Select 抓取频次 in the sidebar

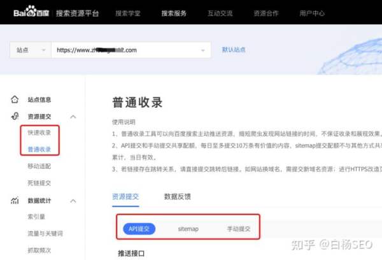tap(39, 250)
